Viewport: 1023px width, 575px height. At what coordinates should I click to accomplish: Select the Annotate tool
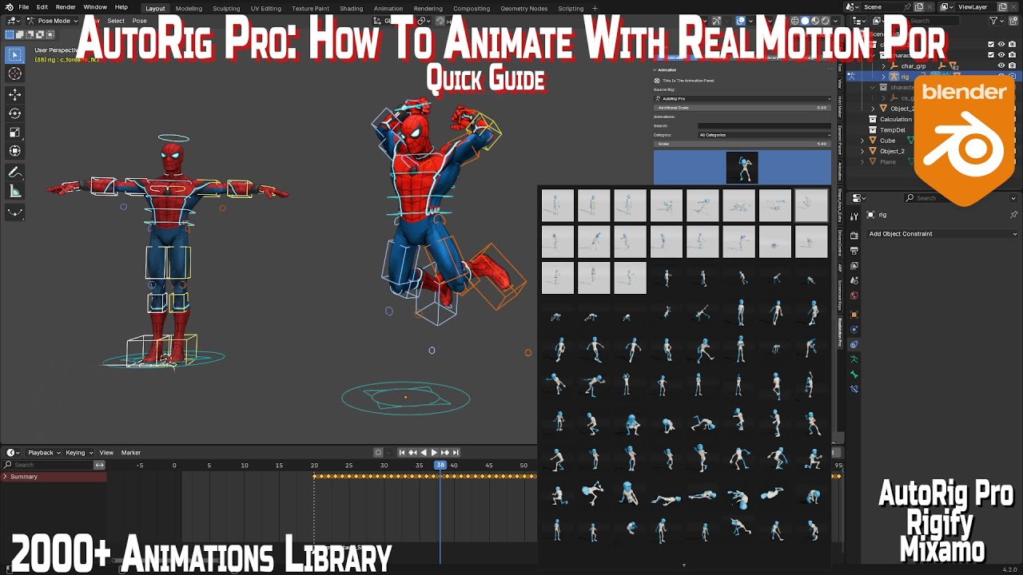click(14, 172)
